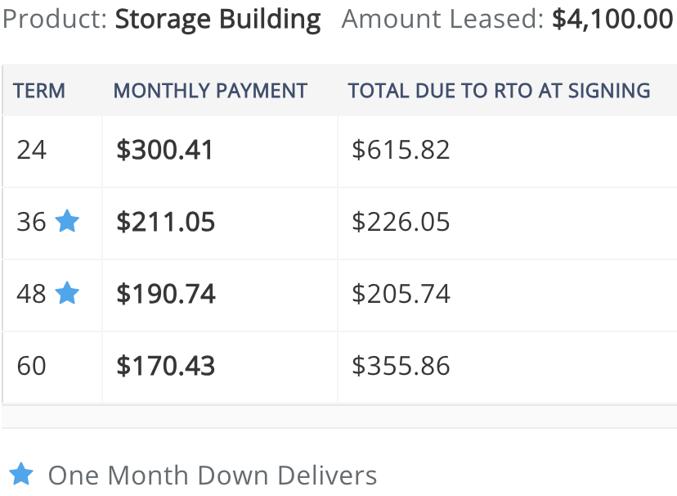Select the 60 month term cell
This screenshot has width=677, height=496.
tap(52, 367)
